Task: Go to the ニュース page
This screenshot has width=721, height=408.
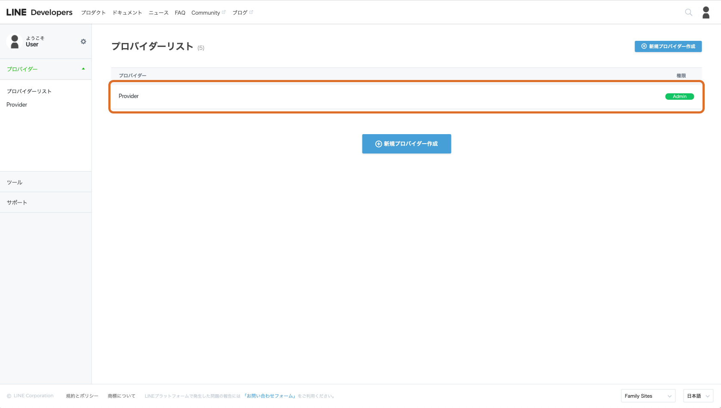Action: (158, 13)
